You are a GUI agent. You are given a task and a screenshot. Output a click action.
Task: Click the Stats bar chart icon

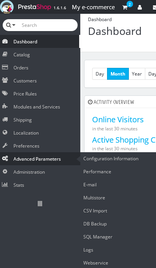[5, 184]
